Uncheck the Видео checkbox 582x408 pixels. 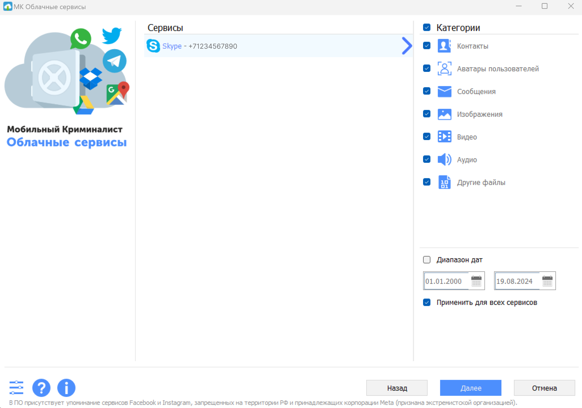426,137
